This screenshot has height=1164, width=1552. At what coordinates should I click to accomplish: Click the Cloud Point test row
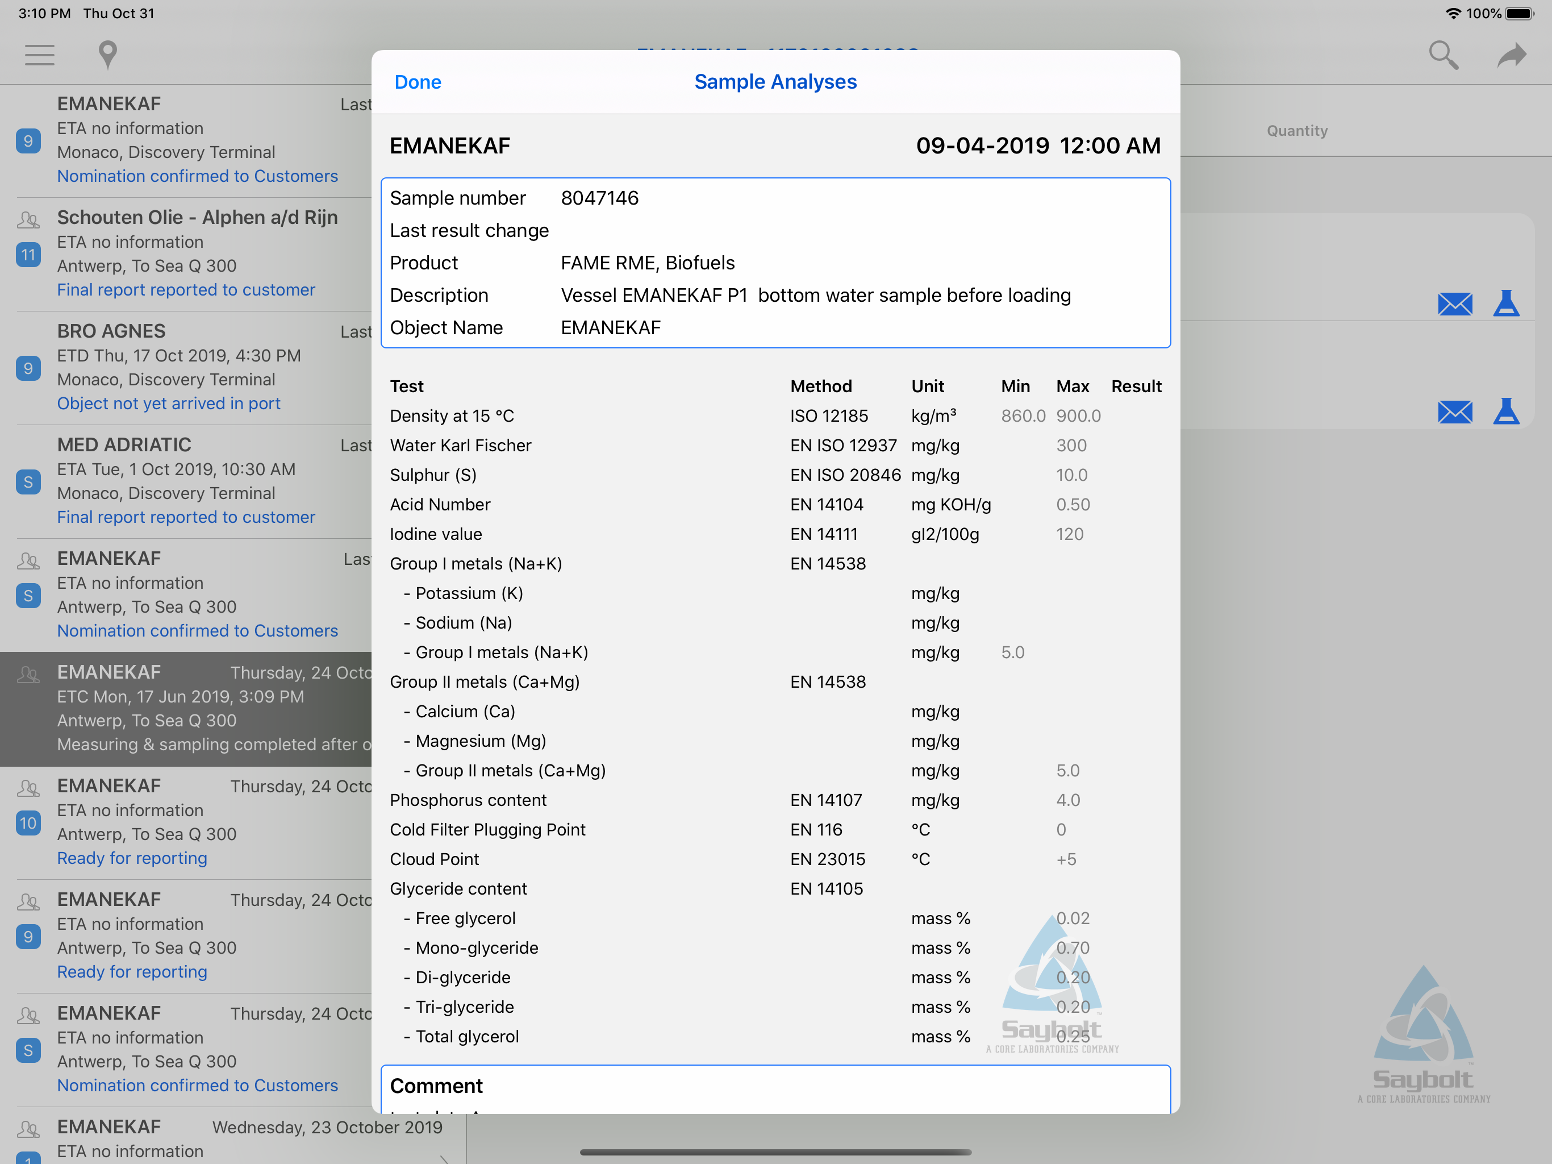(775, 859)
